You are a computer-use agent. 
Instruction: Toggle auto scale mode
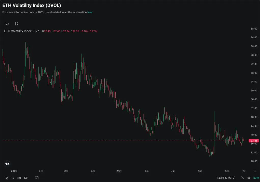[256, 178]
